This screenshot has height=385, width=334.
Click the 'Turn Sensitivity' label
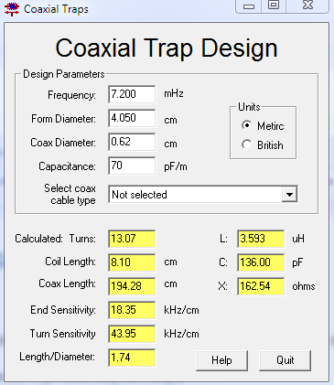point(62,334)
